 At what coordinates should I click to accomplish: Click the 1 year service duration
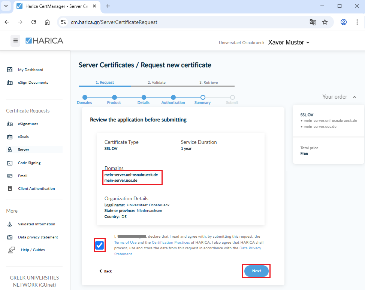pyautogui.click(x=186, y=149)
